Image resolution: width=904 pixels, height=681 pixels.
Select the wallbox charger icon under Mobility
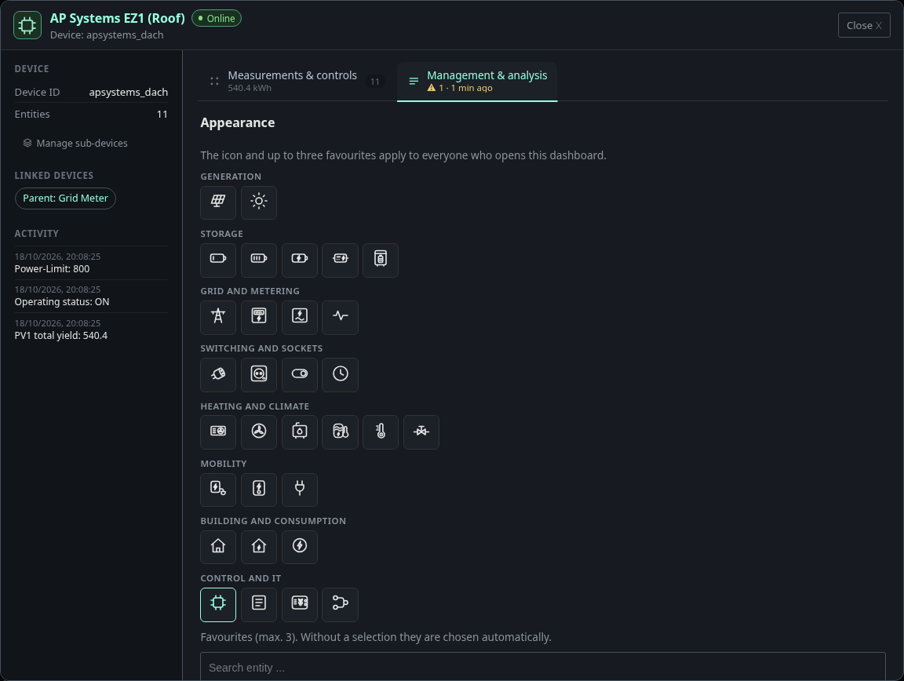259,489
